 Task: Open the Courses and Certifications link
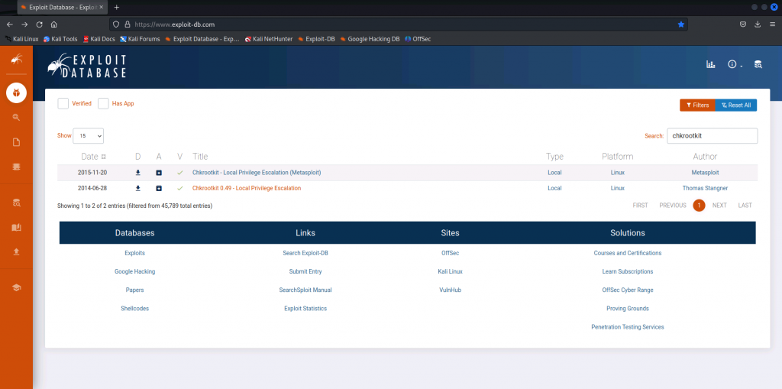coord(628,253)
